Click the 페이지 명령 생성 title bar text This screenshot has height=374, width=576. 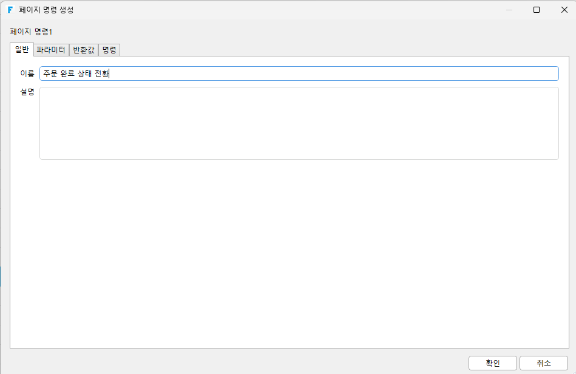tap(46, 10)
